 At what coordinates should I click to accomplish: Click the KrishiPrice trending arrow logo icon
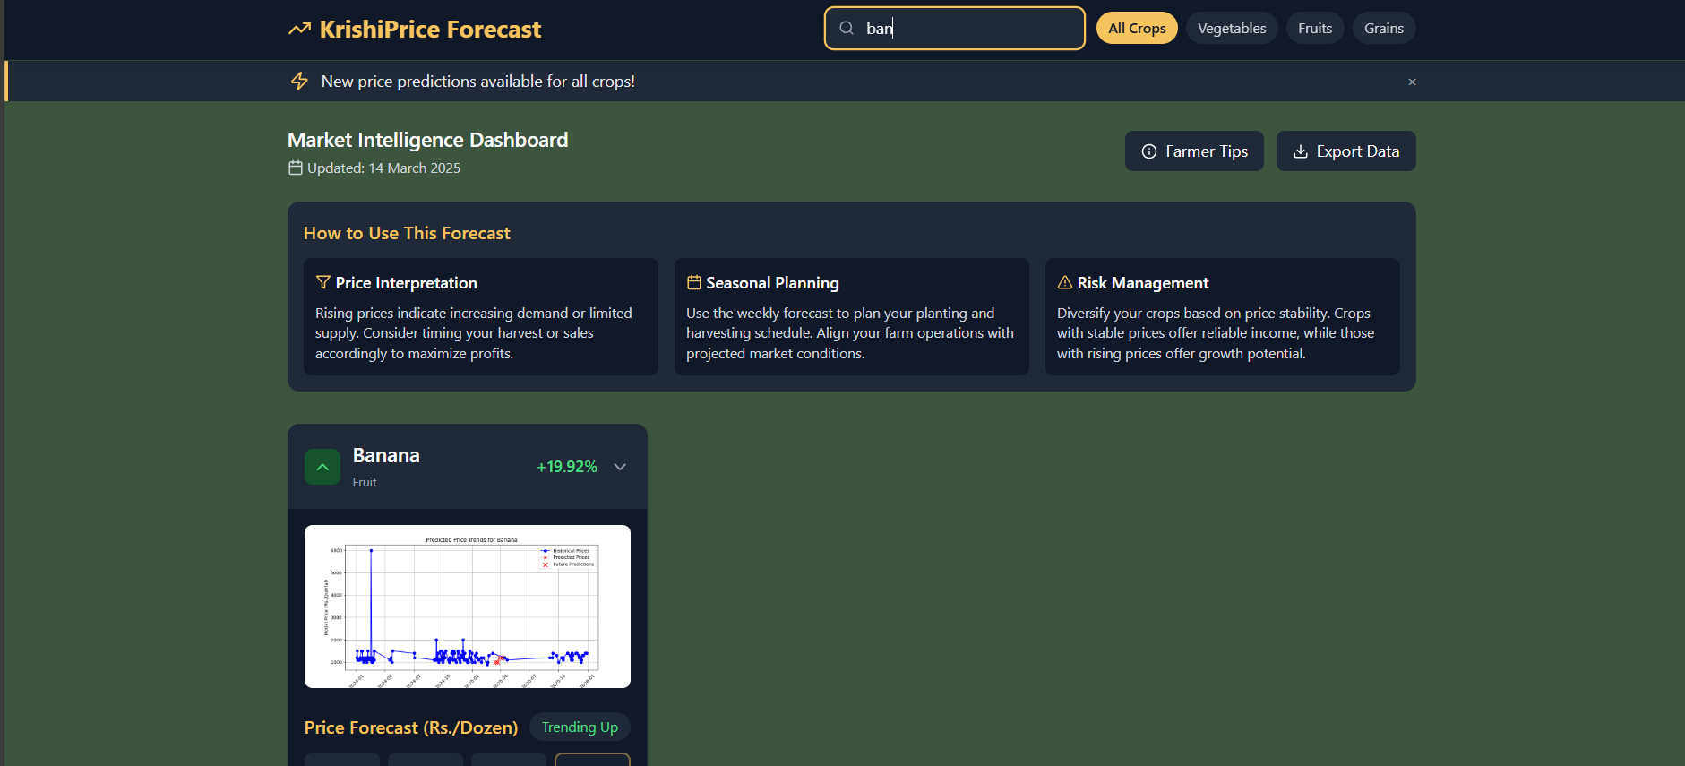(x=299, y=30)
